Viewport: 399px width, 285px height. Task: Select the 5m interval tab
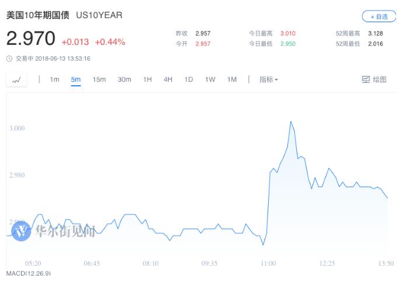(x=76, y=79)
